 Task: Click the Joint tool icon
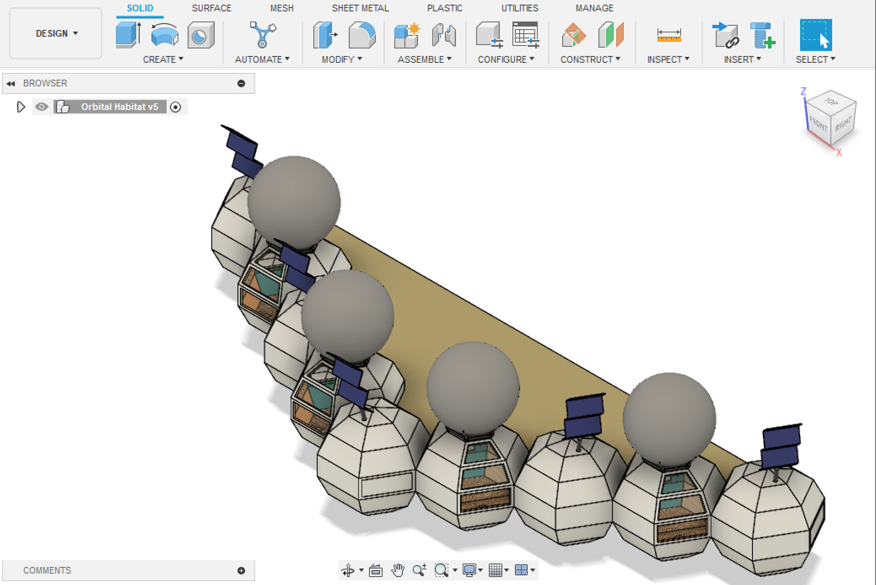[x=444, y=35]
